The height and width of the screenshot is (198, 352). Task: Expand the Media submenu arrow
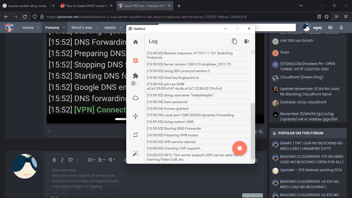(x=120, y=28)
